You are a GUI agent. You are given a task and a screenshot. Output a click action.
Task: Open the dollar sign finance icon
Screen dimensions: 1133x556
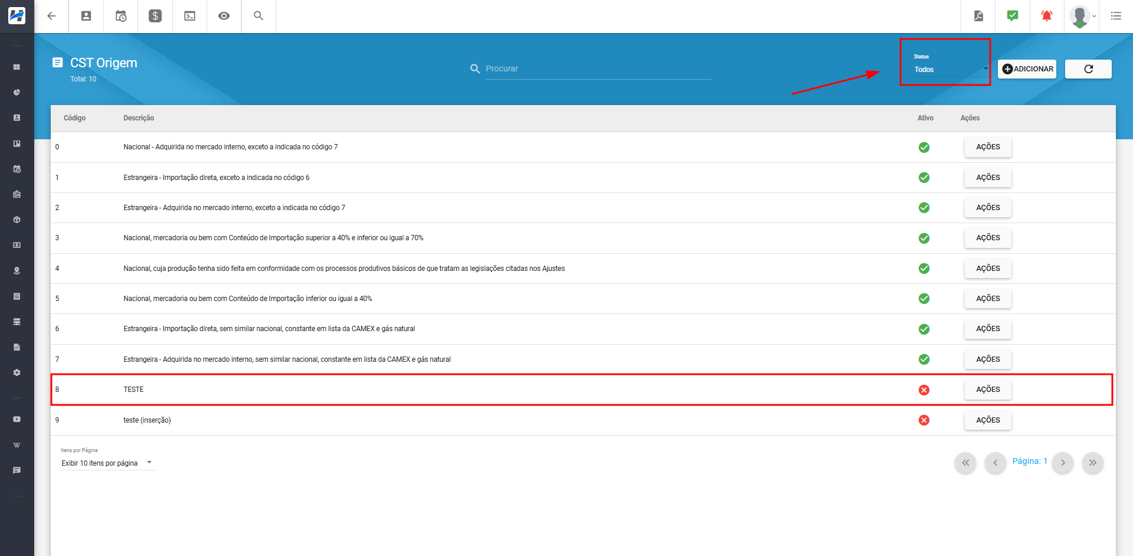point(155,16)
